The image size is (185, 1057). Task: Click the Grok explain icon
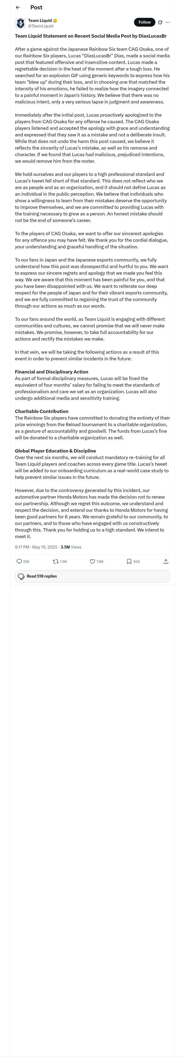[x=160, y=23]
